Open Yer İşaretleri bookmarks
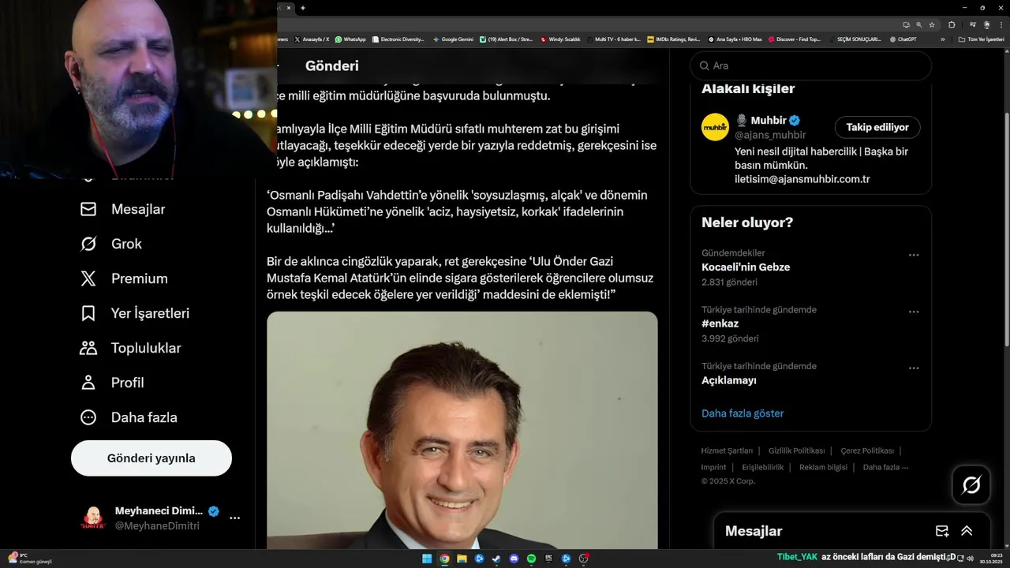 134,313
